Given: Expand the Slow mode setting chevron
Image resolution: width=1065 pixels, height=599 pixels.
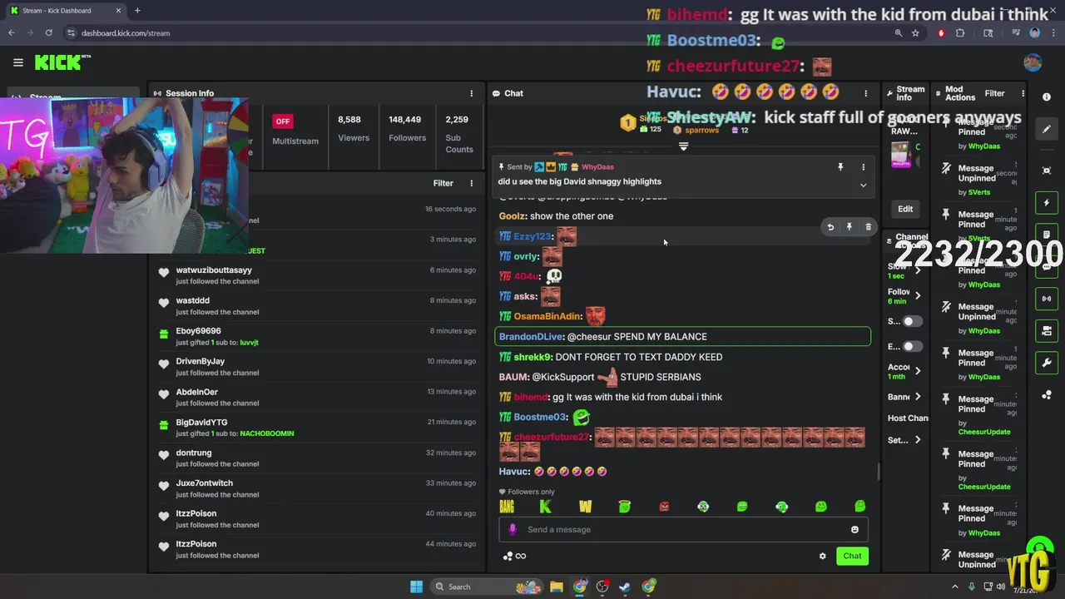Looking at the screenshot, I should 918,270.
